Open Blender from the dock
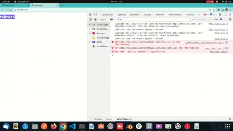This screenshot has width=233, height=131. point(129,126)
